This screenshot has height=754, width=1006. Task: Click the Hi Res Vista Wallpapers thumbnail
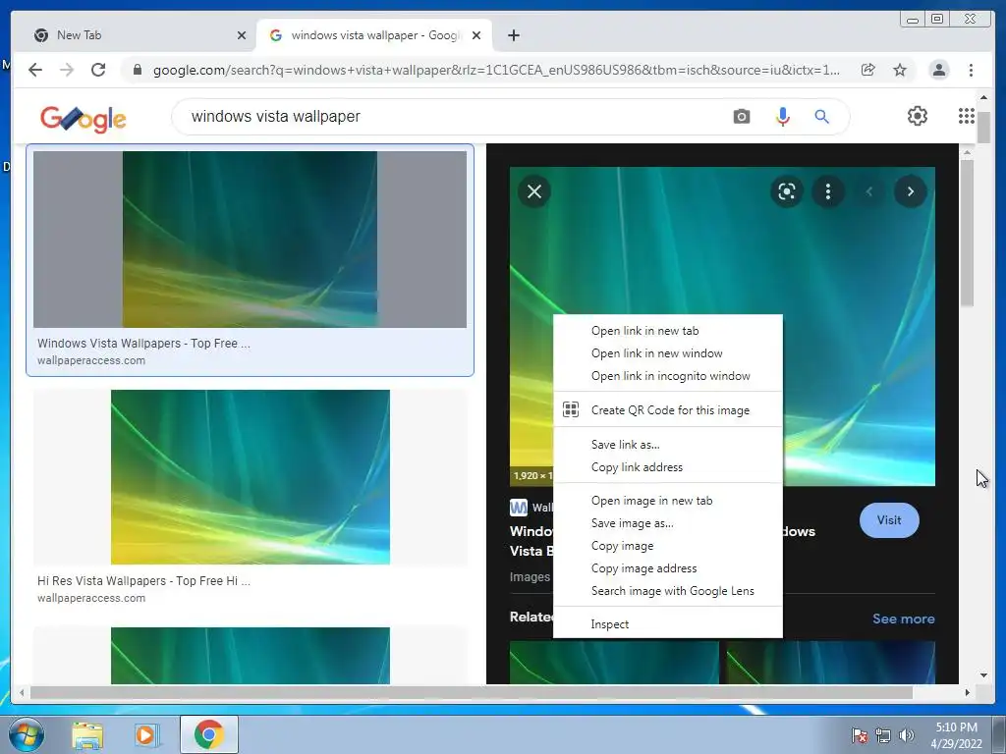251,477
